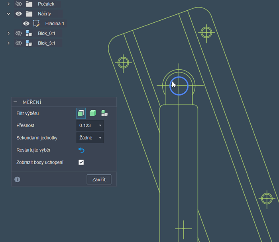279x242 pixels.
Task: Click the Blok_3:1 component icon
Action: [x=29, y=43]
